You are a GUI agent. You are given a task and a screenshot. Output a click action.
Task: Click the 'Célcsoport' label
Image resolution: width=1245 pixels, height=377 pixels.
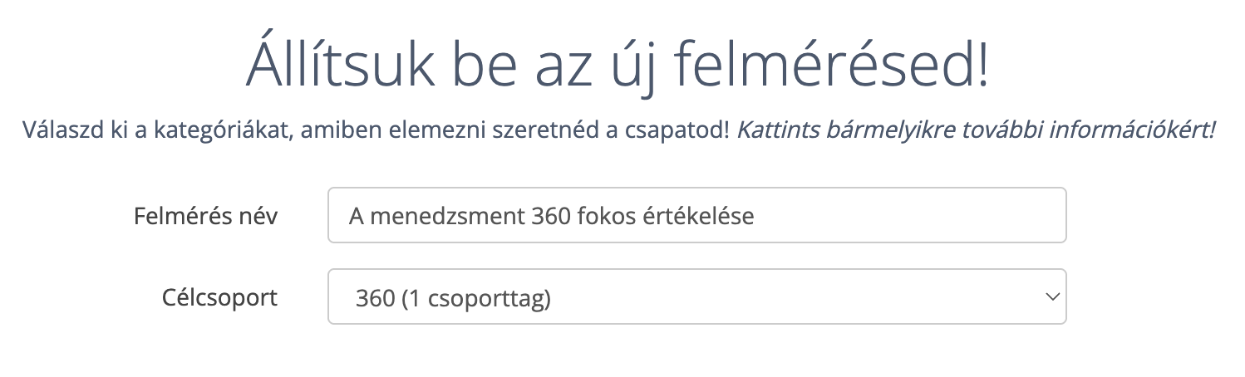(x=219, y=296)
